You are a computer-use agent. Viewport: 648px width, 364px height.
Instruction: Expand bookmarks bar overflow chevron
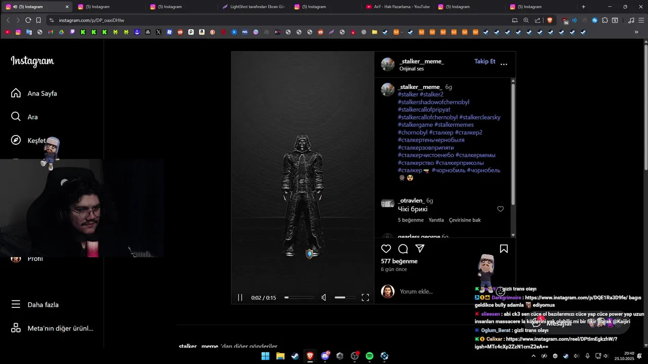[636, 32]
